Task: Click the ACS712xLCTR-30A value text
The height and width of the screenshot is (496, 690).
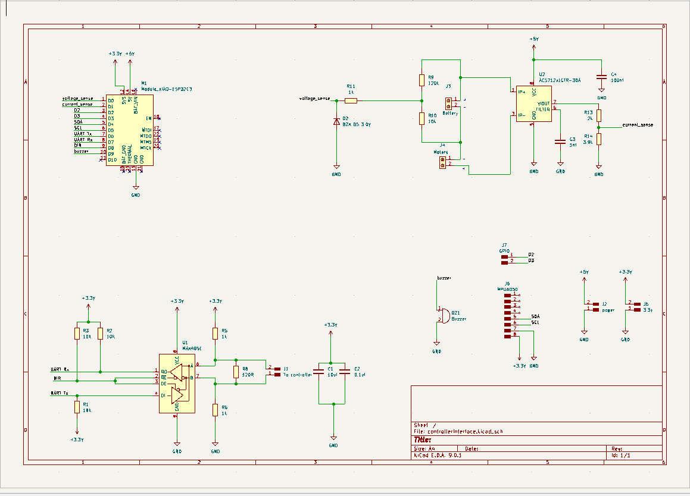Action: [560, 80]
